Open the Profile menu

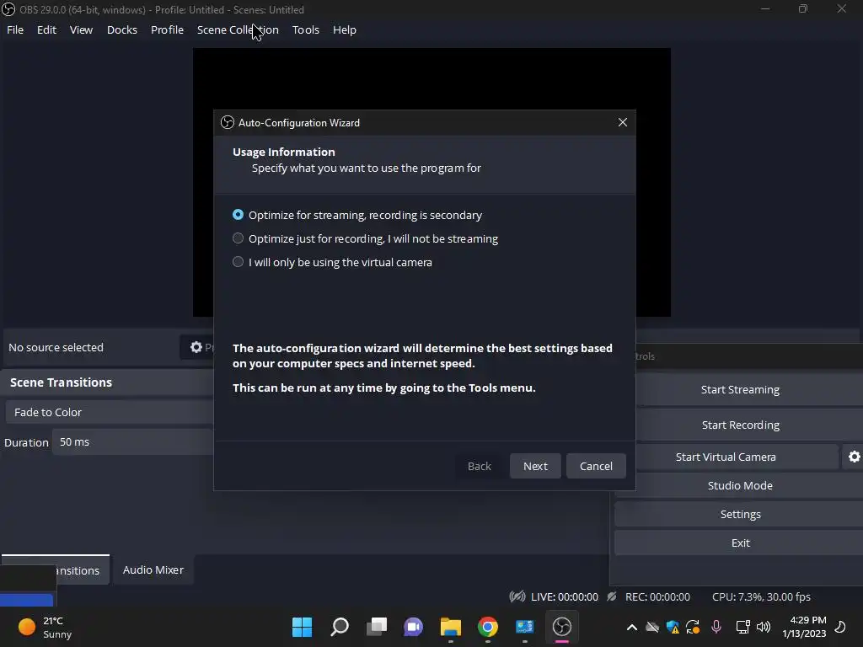click(167, 29)
